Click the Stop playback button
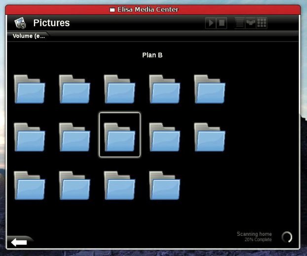 tap(222, 23)
